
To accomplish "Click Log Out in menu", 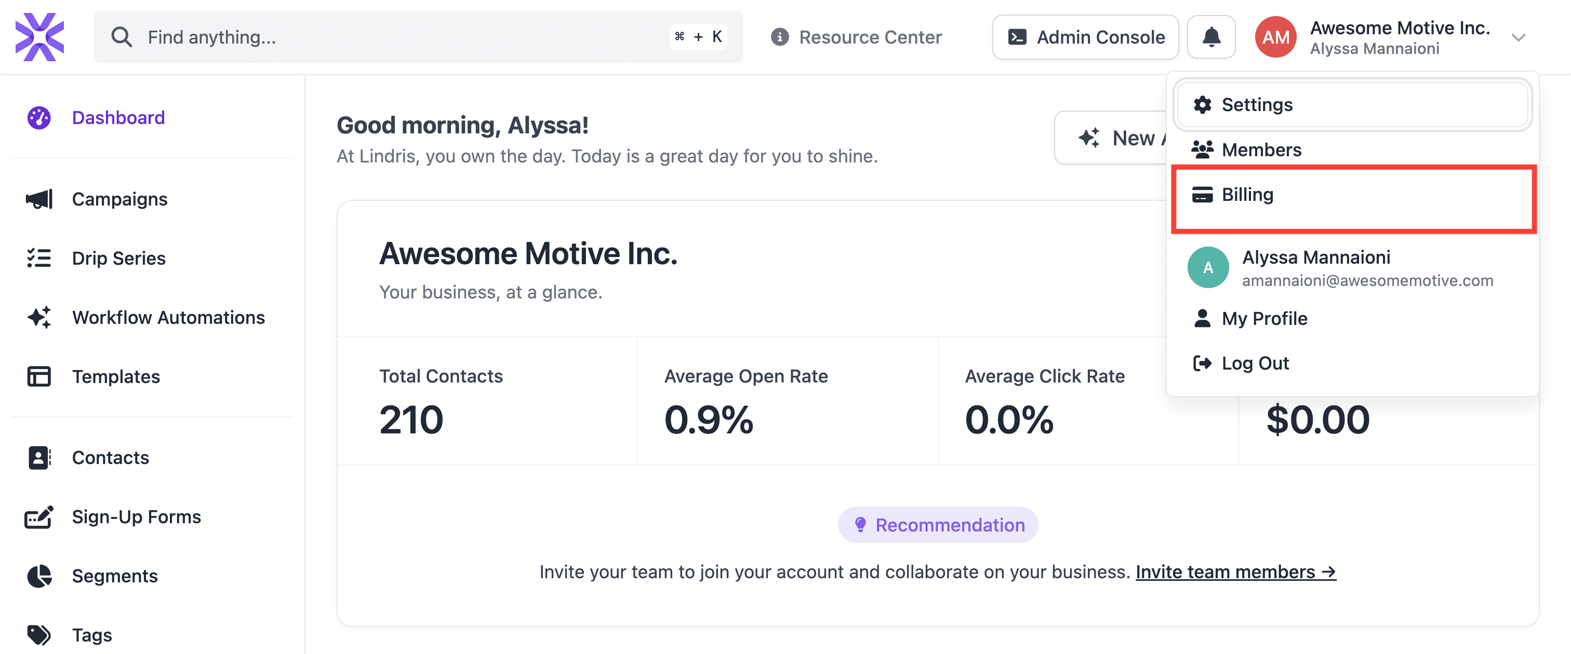I will tap(1255, 363).
